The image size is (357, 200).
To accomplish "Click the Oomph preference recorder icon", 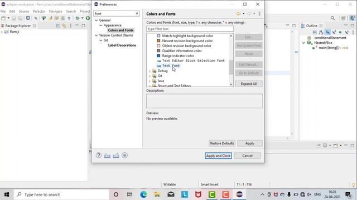I will coord(124,156).
